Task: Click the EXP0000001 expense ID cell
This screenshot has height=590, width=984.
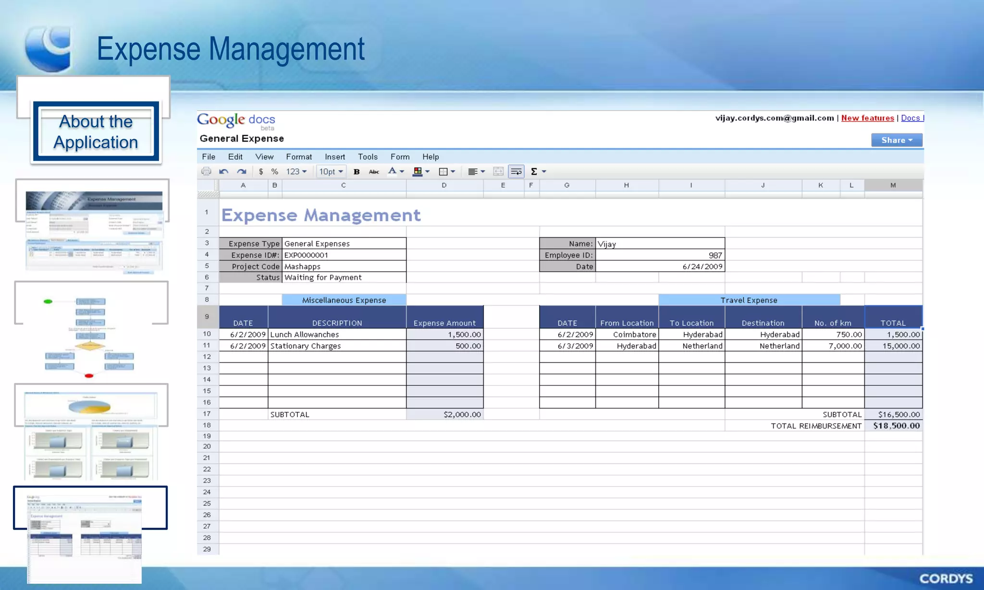Action: (x=344, y=255)
